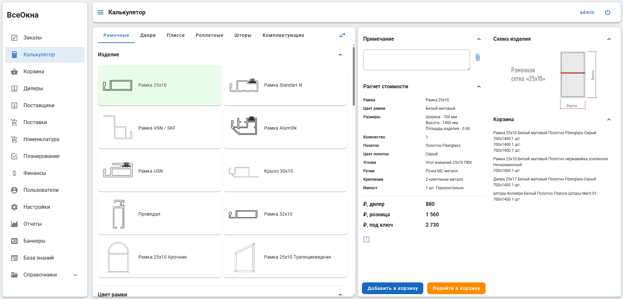Screen dimensions: 623x299
Task: Switch to Комплектующие tab
Action: tap(283, 35)
